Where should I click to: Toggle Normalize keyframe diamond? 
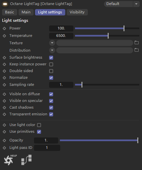tap(4, 78)
